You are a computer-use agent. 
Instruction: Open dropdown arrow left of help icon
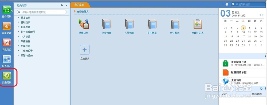pos(222,5)
